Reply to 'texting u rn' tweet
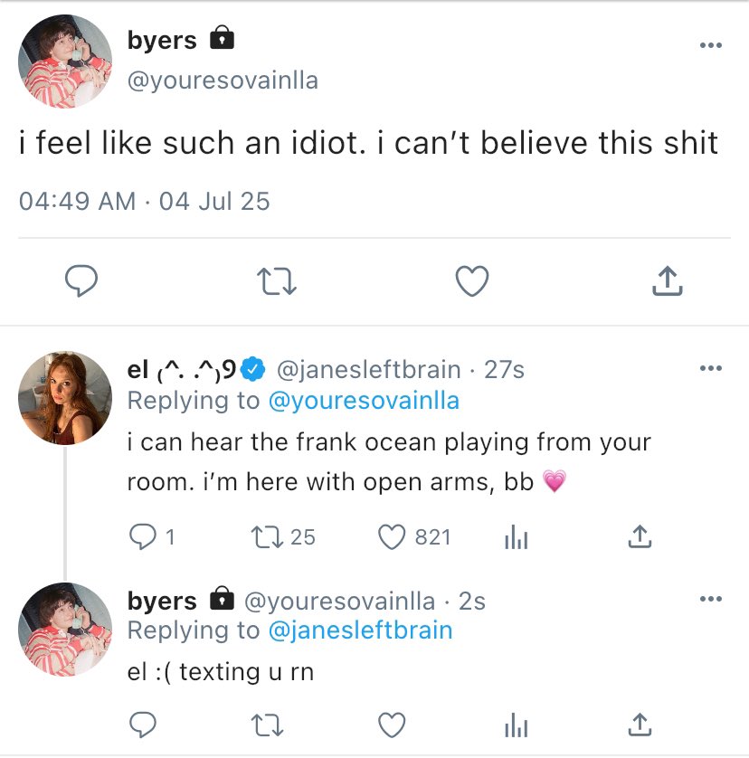The width and height of the screenshot is (749, 758). click(143, 724)
